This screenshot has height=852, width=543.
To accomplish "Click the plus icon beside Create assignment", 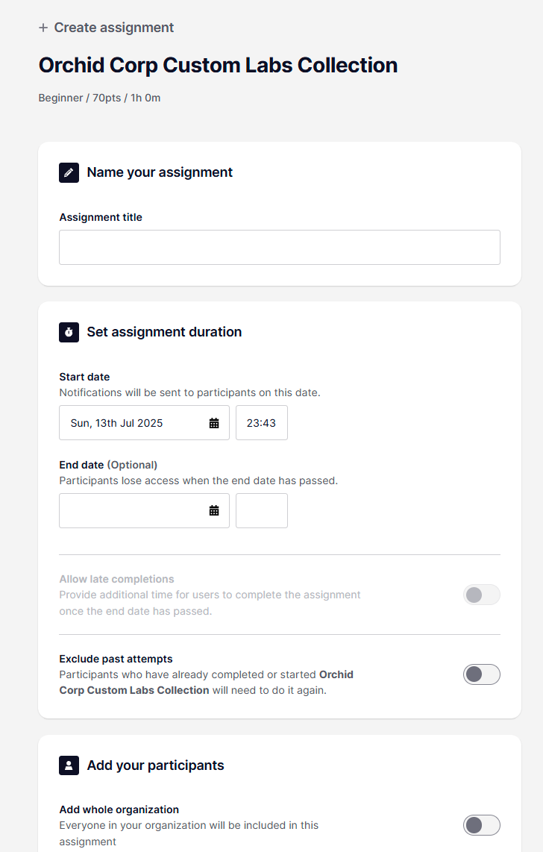I will (x=43, y=28).
